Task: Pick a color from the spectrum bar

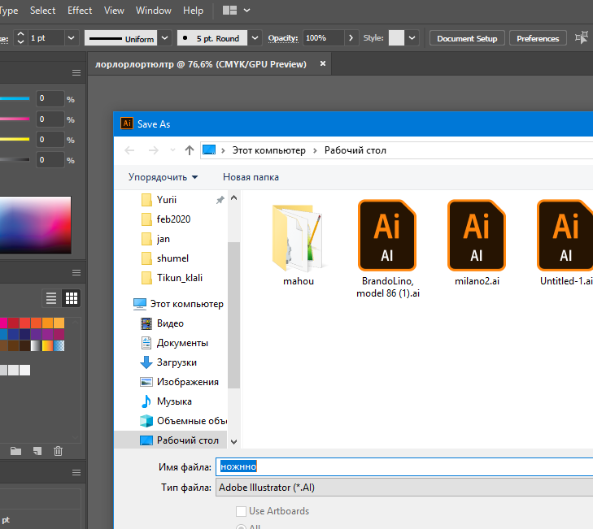Action: [35, 225]
